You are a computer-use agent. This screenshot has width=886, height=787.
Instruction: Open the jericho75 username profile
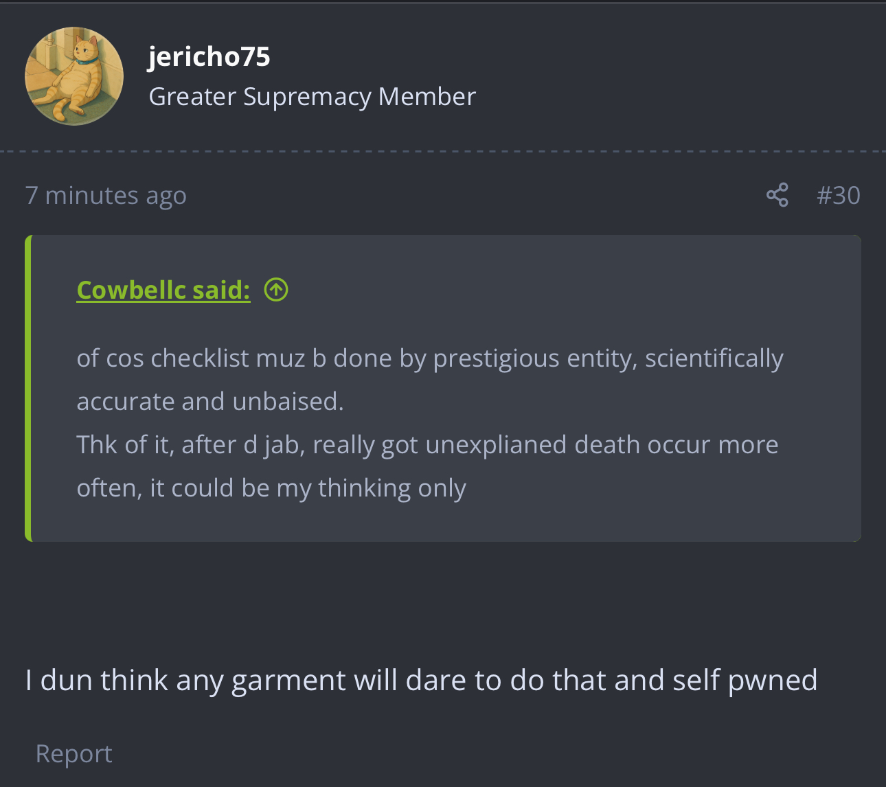tap(209, 56)
